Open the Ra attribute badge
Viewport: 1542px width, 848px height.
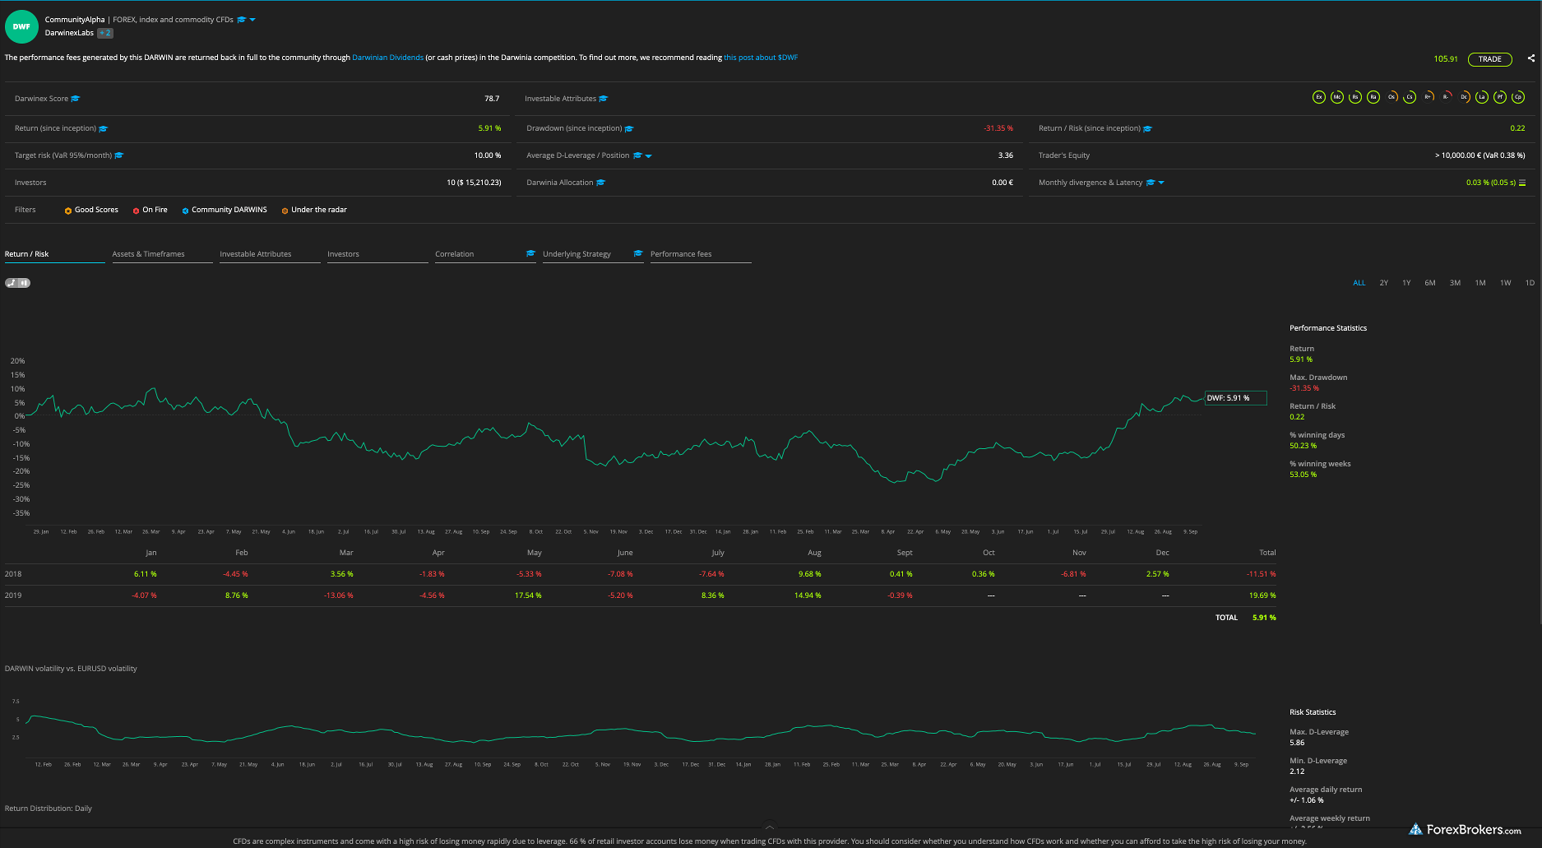point(1373,97)
